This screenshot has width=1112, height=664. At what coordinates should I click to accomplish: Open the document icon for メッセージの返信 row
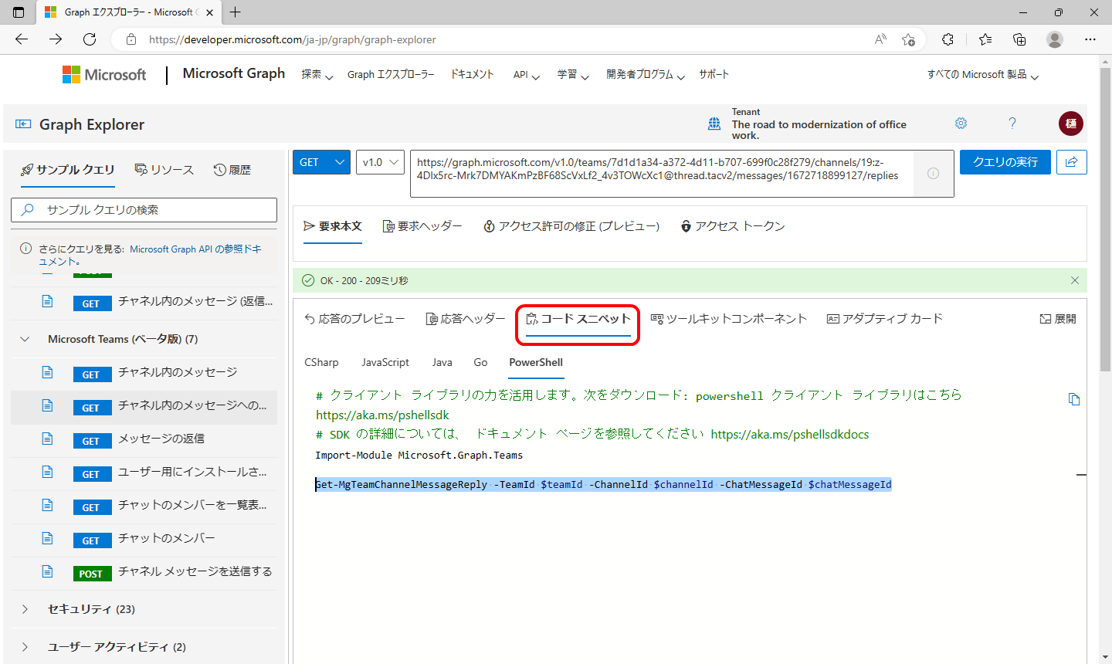(x=47, y=439)
